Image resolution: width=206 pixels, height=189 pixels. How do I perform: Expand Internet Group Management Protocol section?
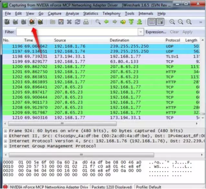tap(5, 146)
